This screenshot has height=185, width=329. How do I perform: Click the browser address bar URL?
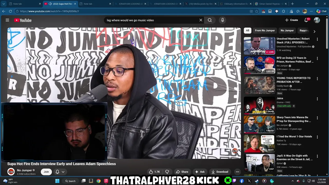49,11
